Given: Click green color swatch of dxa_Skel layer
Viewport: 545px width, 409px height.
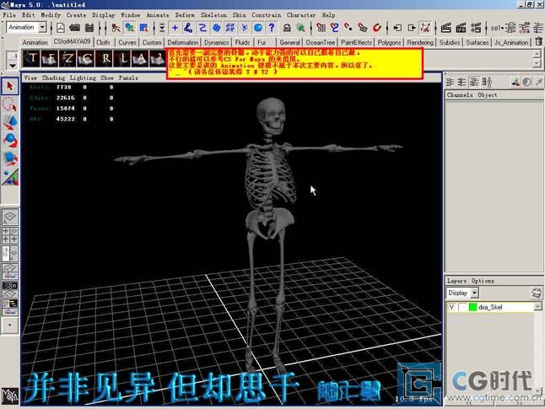Looking at the screenshot, I should click(x=472, y=307).
